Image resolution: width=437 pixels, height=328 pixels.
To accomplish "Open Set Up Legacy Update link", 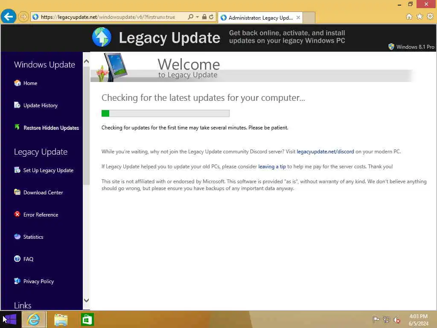I will (49, 170).
